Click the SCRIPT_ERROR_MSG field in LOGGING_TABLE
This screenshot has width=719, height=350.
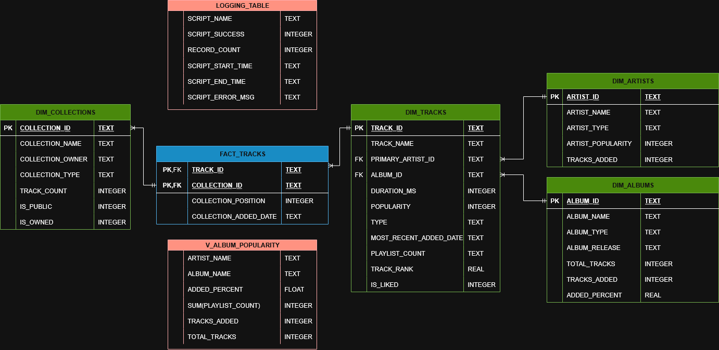tap(221, 97)
